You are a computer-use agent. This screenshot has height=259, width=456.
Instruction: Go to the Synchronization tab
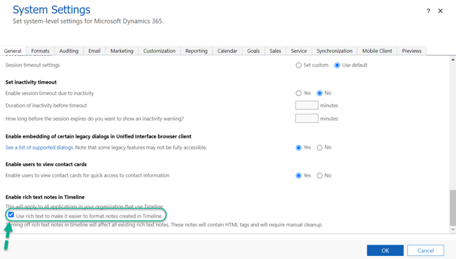click(334, 51)
